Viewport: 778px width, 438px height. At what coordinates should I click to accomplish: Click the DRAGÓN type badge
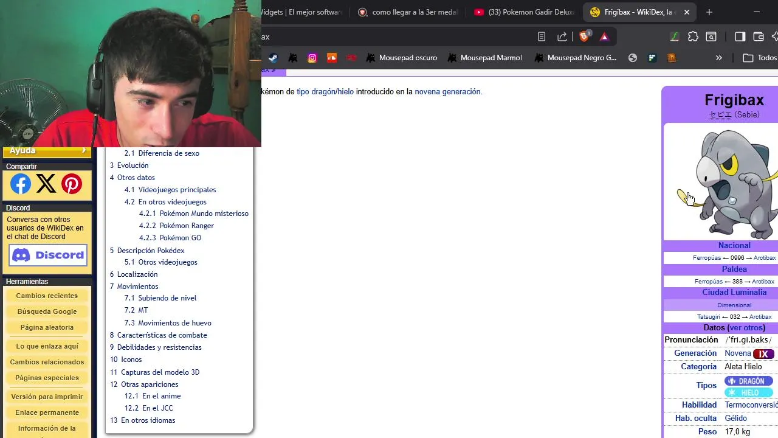[x=748, y=381]
